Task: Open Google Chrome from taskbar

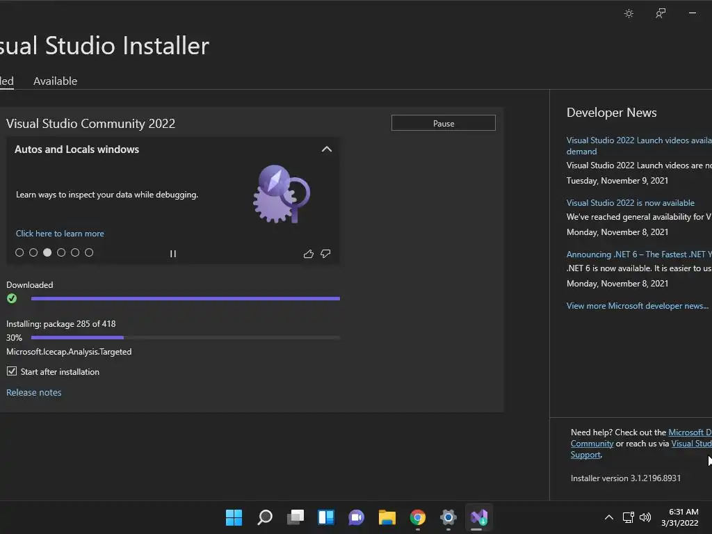Action: (418, 517)
